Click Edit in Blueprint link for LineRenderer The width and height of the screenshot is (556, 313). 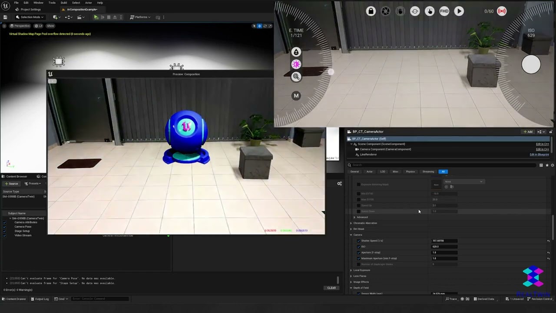coord(539,154)
